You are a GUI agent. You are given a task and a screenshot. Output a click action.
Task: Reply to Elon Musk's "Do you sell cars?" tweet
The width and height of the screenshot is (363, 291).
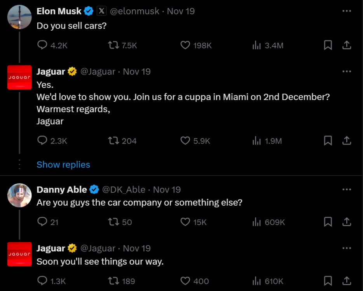click(42, 45)
